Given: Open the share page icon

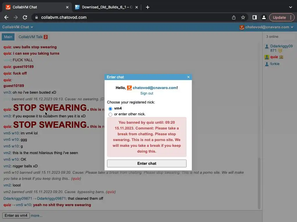Looking at the screenshot, I should coord(234,17).
